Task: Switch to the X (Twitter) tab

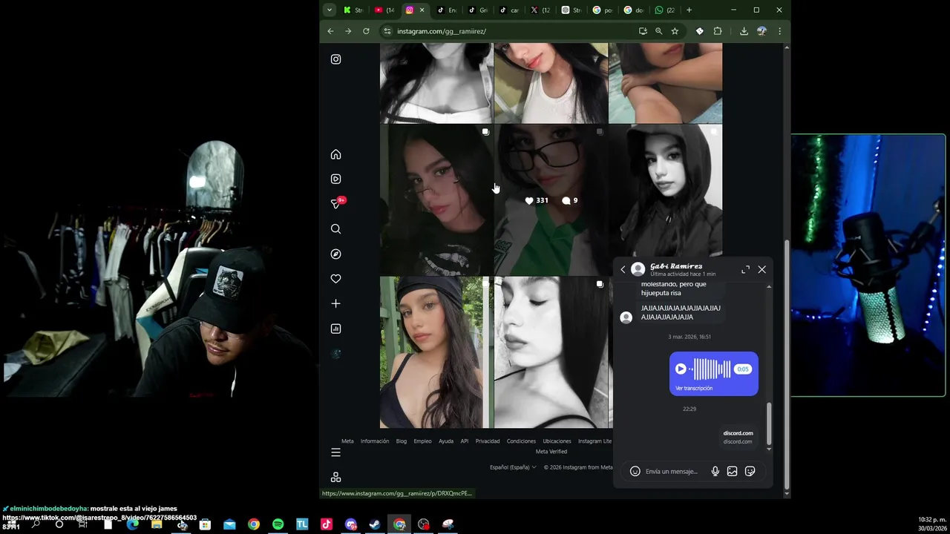Action: point(540,10)
